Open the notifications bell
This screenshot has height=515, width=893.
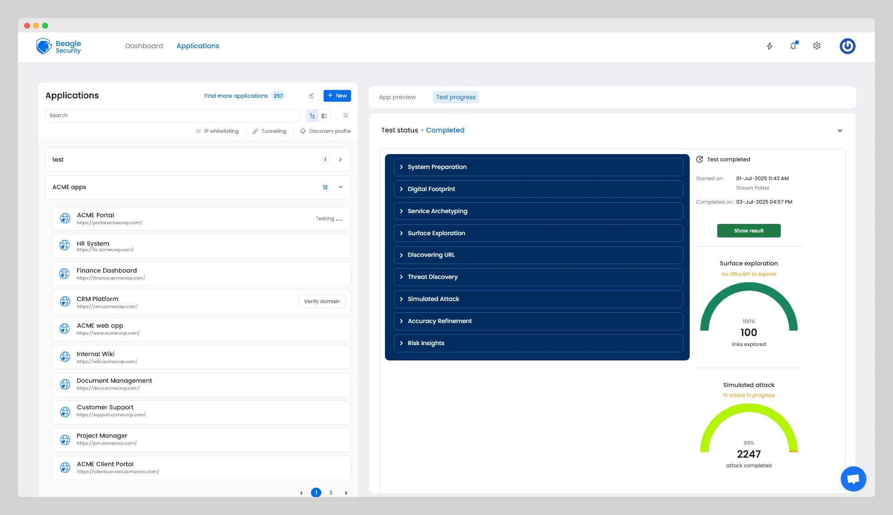click(793, 46)
